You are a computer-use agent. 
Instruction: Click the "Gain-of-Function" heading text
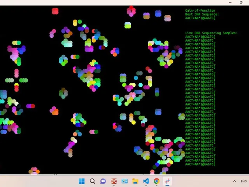click(200, 11)
